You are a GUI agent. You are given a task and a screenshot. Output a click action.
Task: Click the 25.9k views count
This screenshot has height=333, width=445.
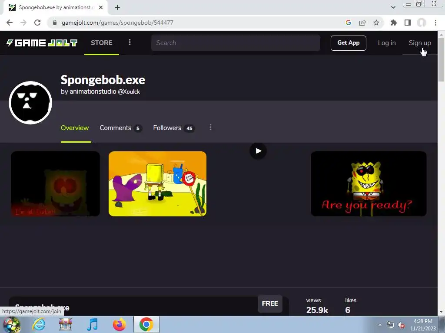317,310
